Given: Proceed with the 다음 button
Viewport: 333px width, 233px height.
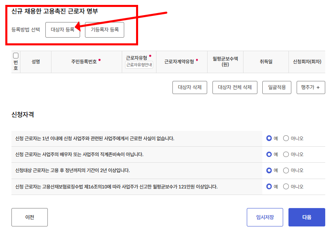Looking at the screenshot, I should coord(307,217).
